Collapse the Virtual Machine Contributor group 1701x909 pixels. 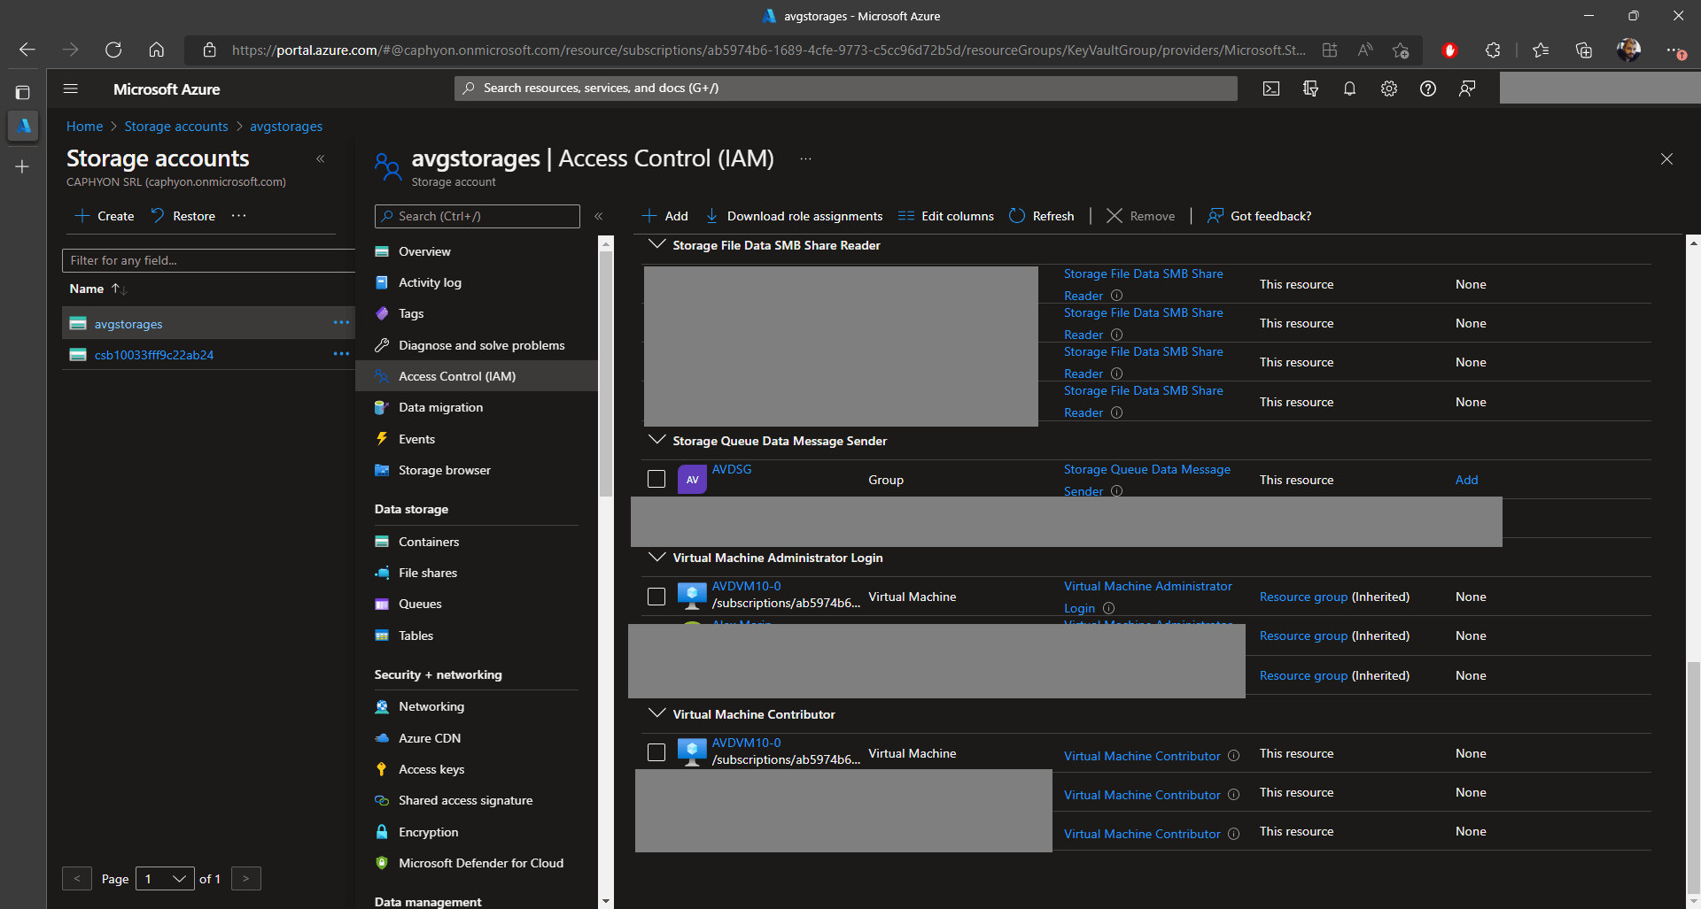[657, 713]
